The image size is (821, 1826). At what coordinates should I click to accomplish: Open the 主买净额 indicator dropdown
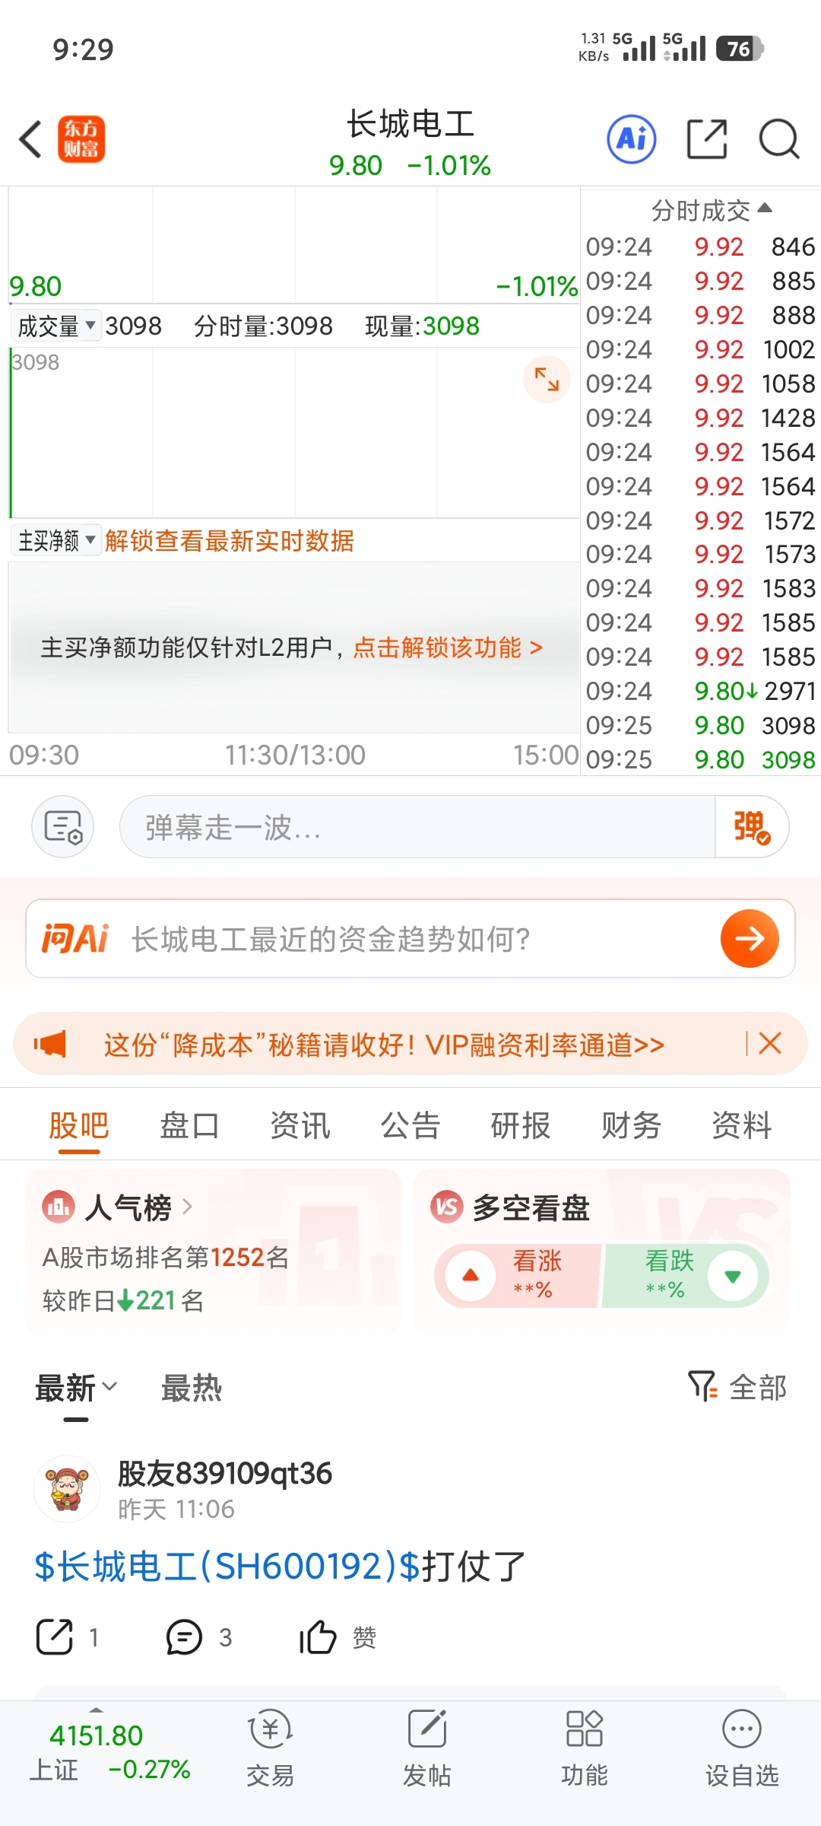57,540
